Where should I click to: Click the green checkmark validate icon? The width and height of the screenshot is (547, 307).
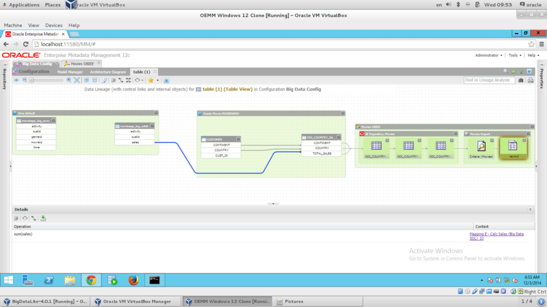click(513, 71)
